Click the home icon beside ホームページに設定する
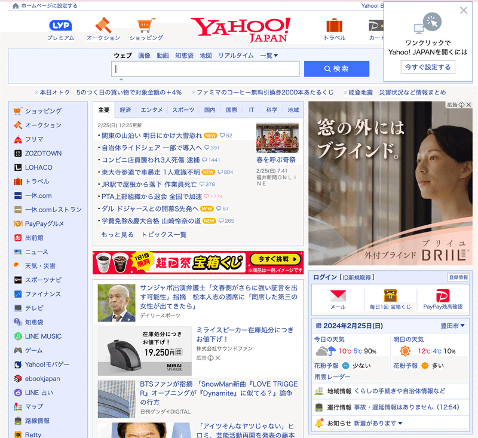Viewport: 478px width, 438px height. pos(16,6)
